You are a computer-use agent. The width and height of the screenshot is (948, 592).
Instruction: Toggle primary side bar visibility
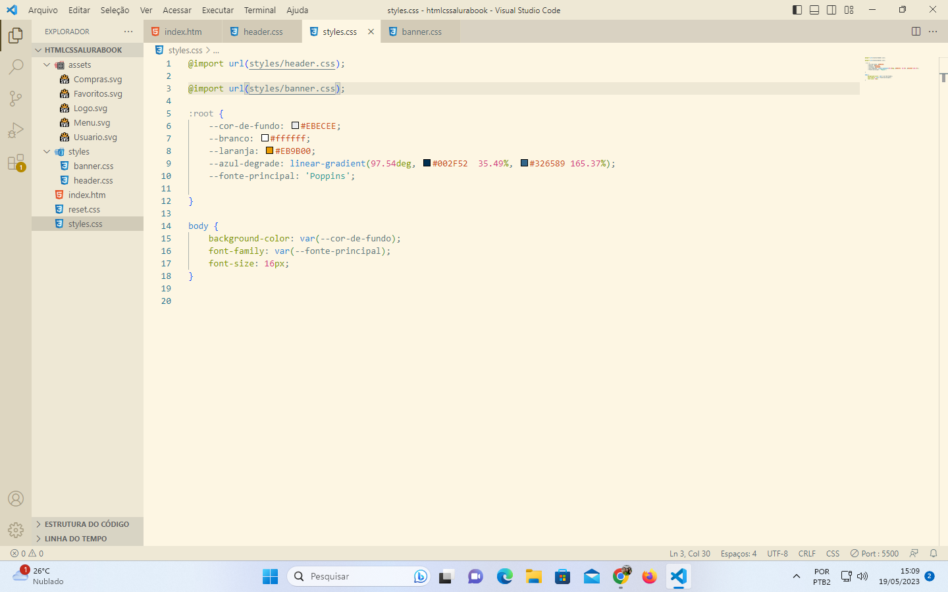[797, 10]
